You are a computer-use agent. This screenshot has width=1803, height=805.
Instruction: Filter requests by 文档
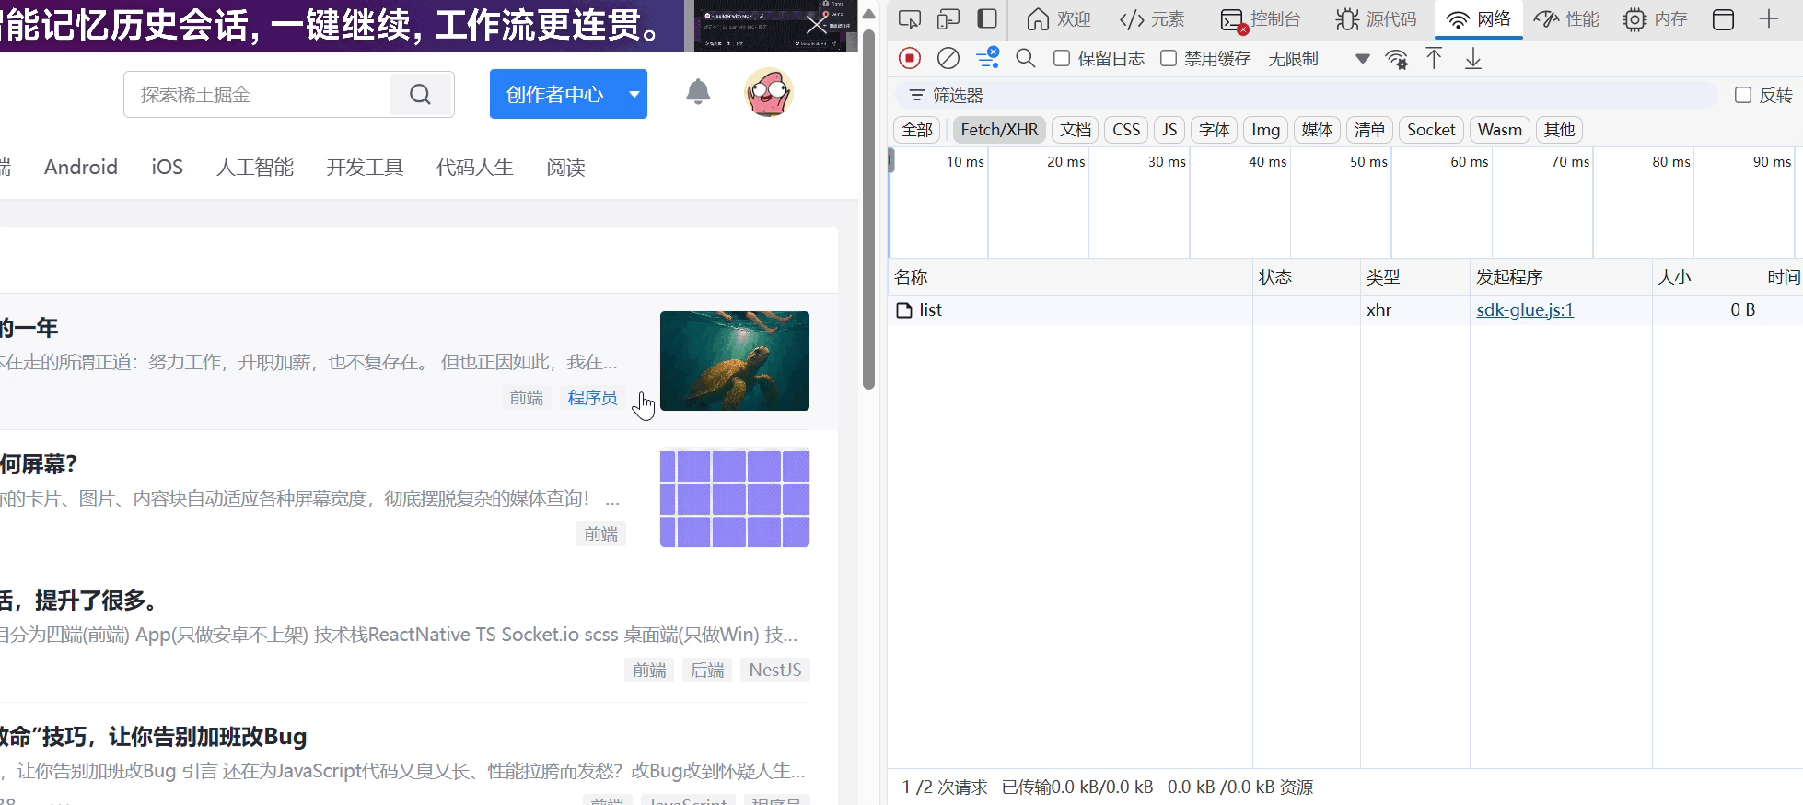[x=1076, y=130]
